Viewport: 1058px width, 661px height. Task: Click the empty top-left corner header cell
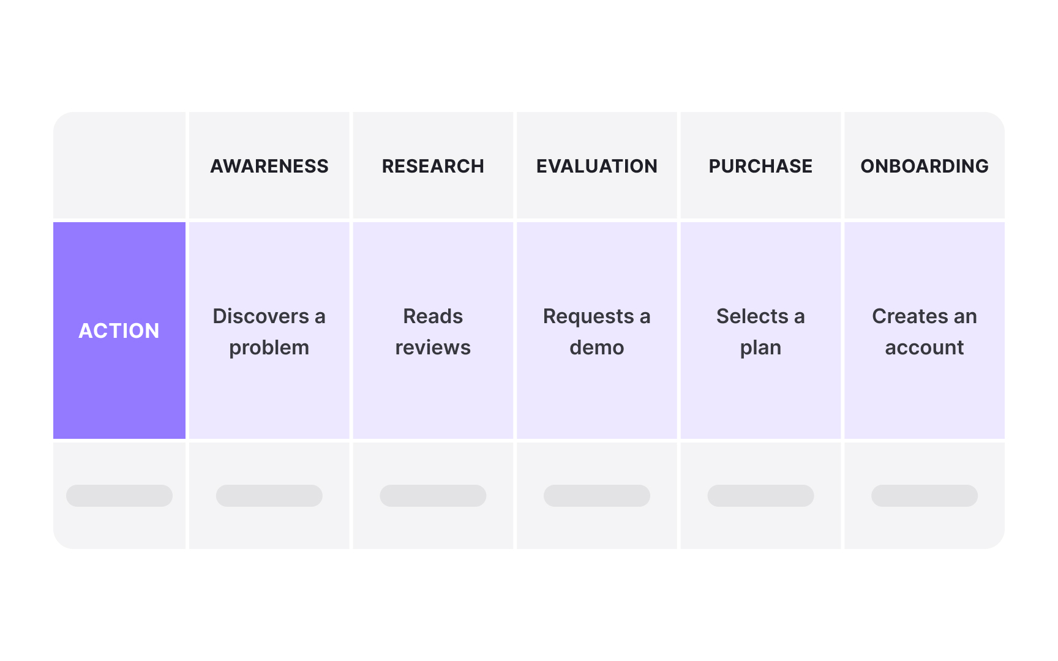[x=119, y=165]
